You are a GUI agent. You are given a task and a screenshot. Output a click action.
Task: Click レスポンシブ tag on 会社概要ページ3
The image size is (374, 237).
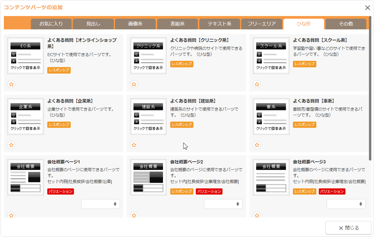point(304,192)
